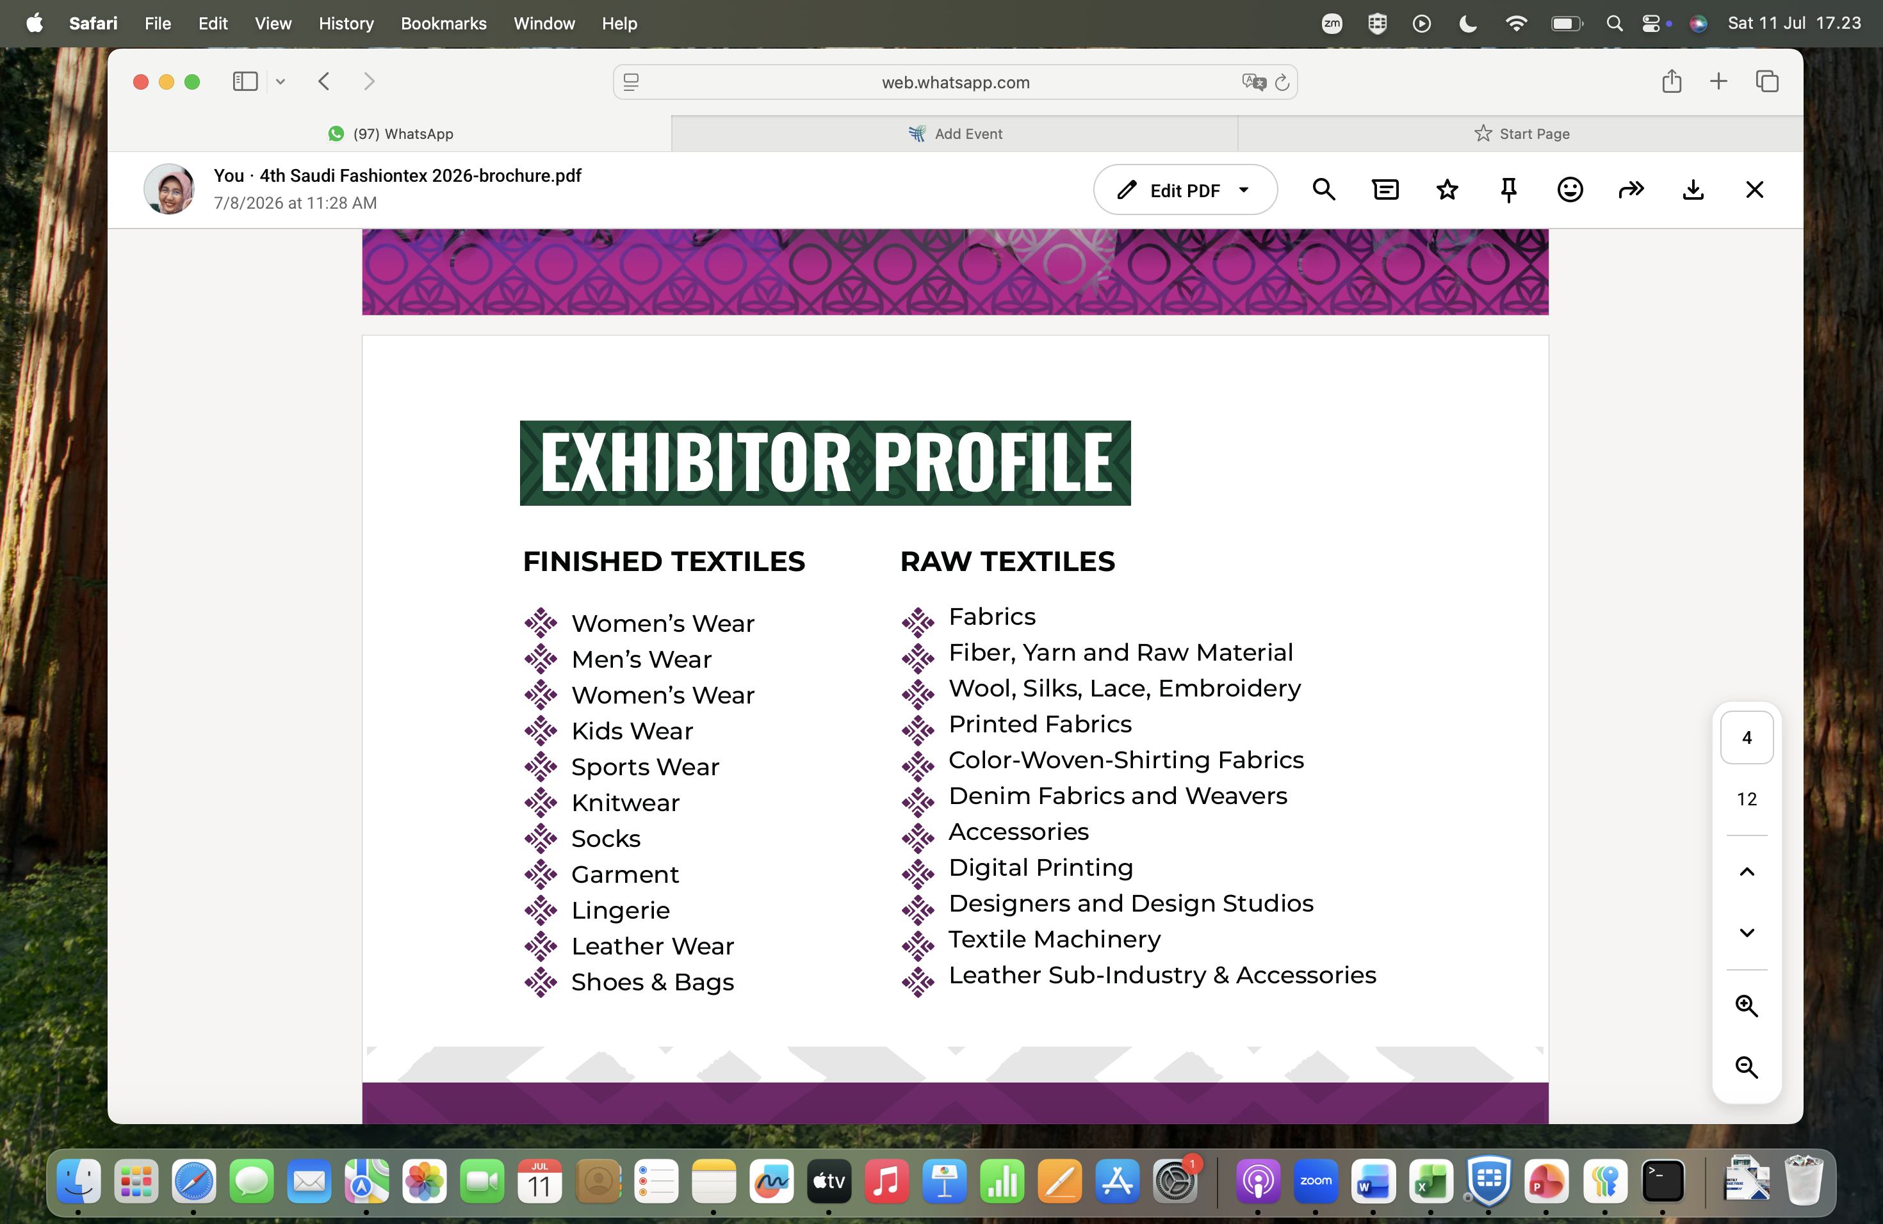This screenshot has width=1883, height=1224.
Task: Click the 4th Saudi Fashiontex brochure file name
Action: click(x=420, y=175)
